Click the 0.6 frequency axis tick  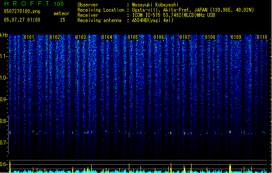(4, 164)
